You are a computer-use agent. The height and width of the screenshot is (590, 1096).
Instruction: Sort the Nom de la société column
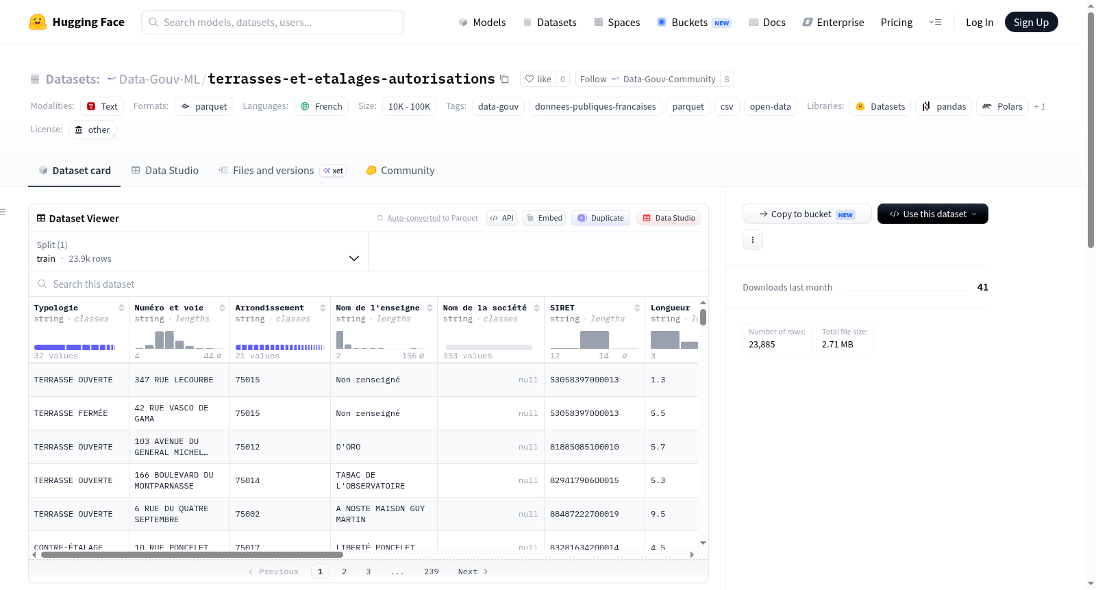click(x=536, y=308)
